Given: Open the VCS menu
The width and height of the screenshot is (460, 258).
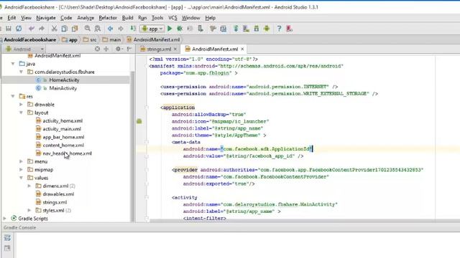Looking at the screenshot, I should tap(172, 18).
